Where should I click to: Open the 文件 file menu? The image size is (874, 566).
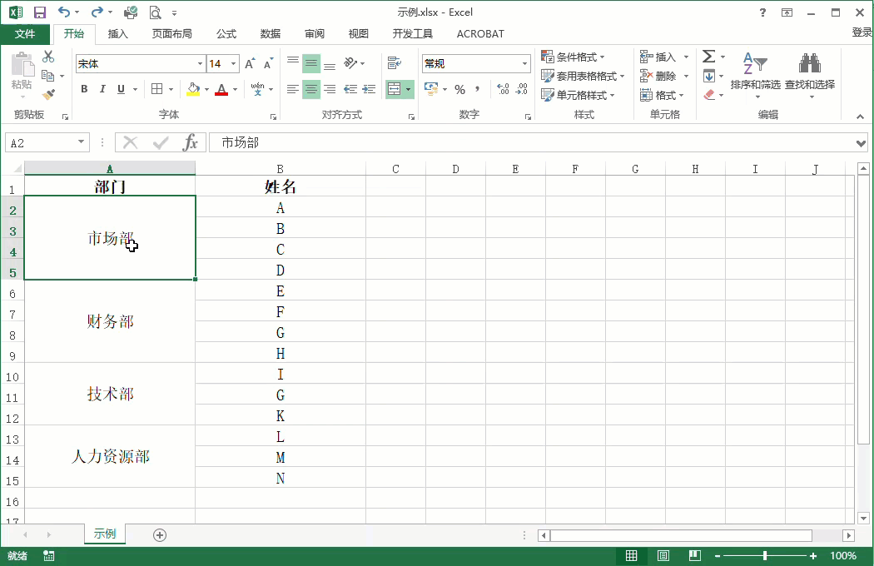(25, 34)
